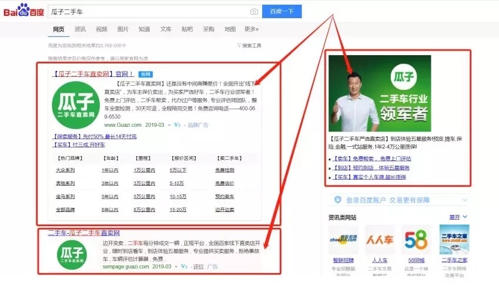Open 预约卖车 link
This screenshot has width=499, height=286.
tap(225, 197)
